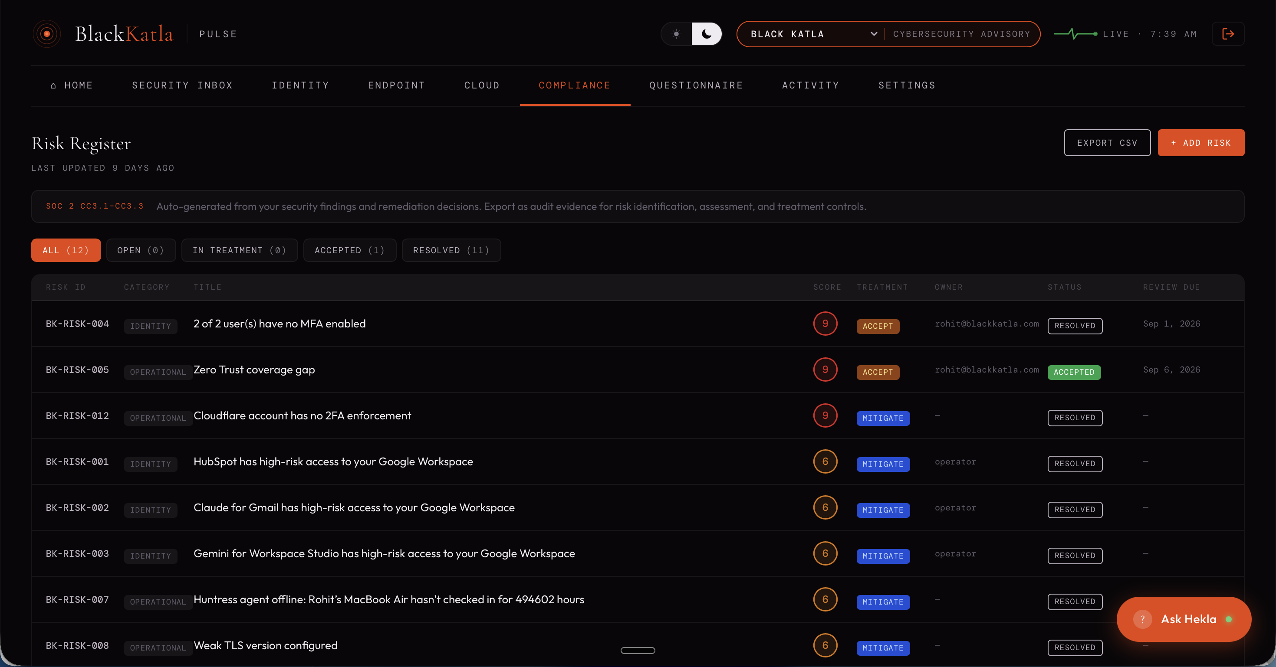Switch to light mode sun icon

(x=676, y=34)
